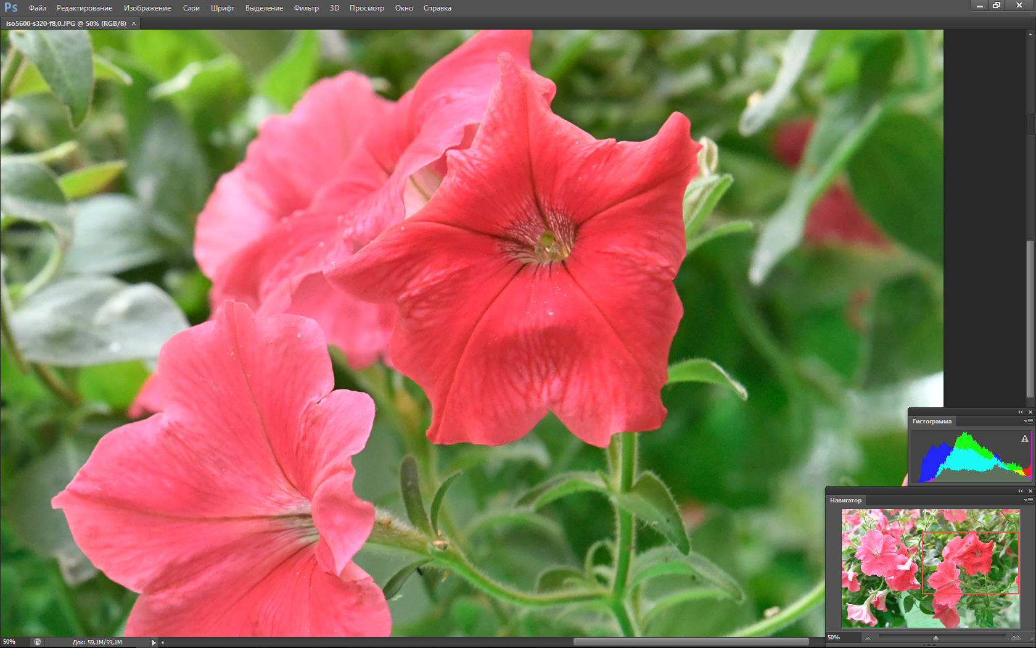
Task: Open the Фильтр menu
Action: [x=306, y=8]
